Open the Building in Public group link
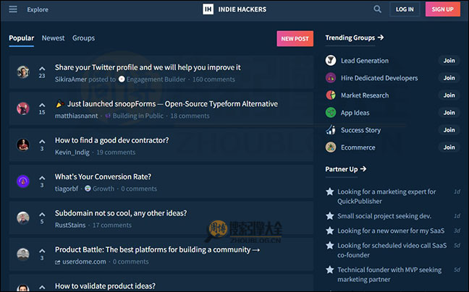This screenshot has width=469, height=292. (135, 116)
